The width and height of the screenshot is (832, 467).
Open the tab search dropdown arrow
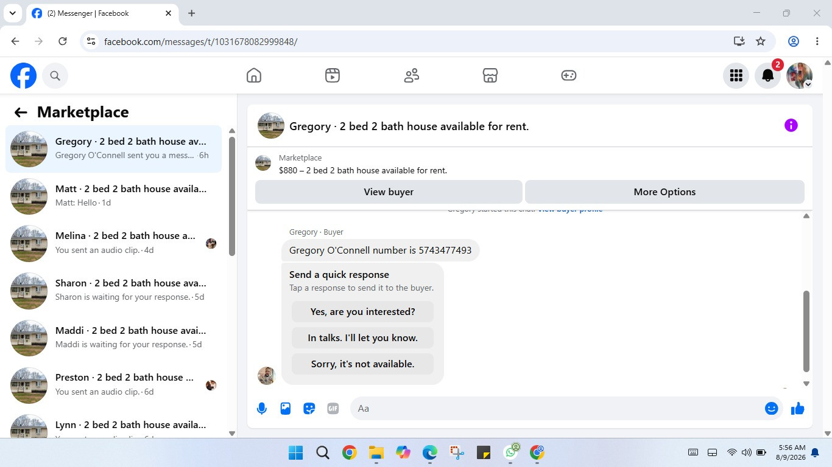(12, 13)
